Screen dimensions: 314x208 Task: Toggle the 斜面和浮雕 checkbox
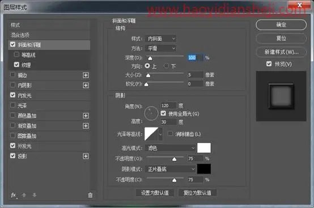(12, 44)
